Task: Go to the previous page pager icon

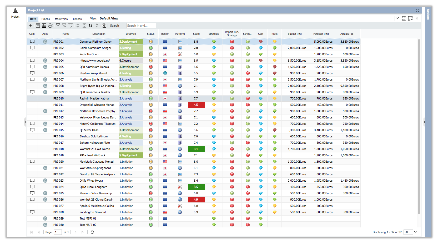Action: tap(39, 232)
